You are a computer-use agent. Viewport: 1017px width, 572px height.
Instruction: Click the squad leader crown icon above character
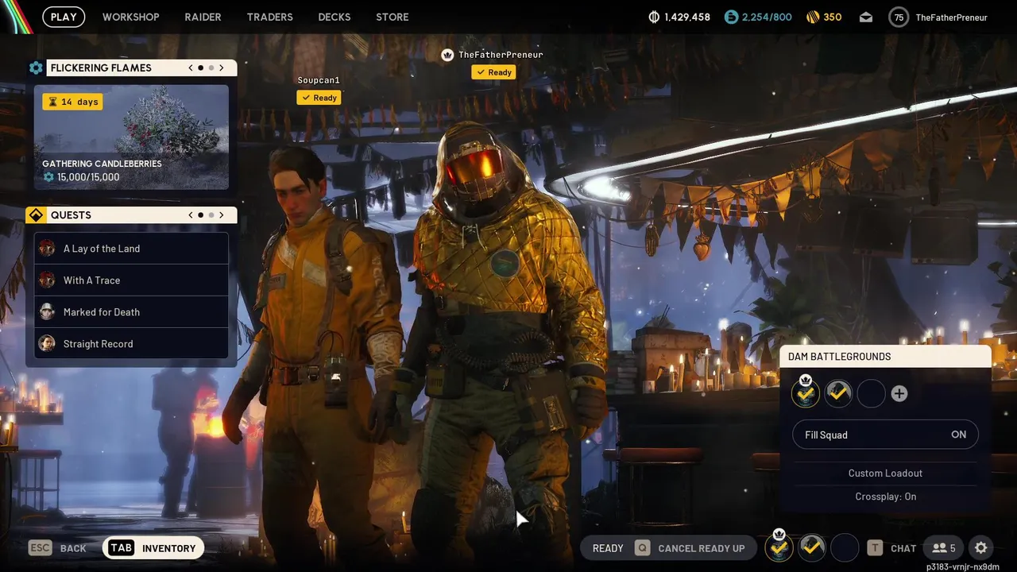[x=447, y=55]
